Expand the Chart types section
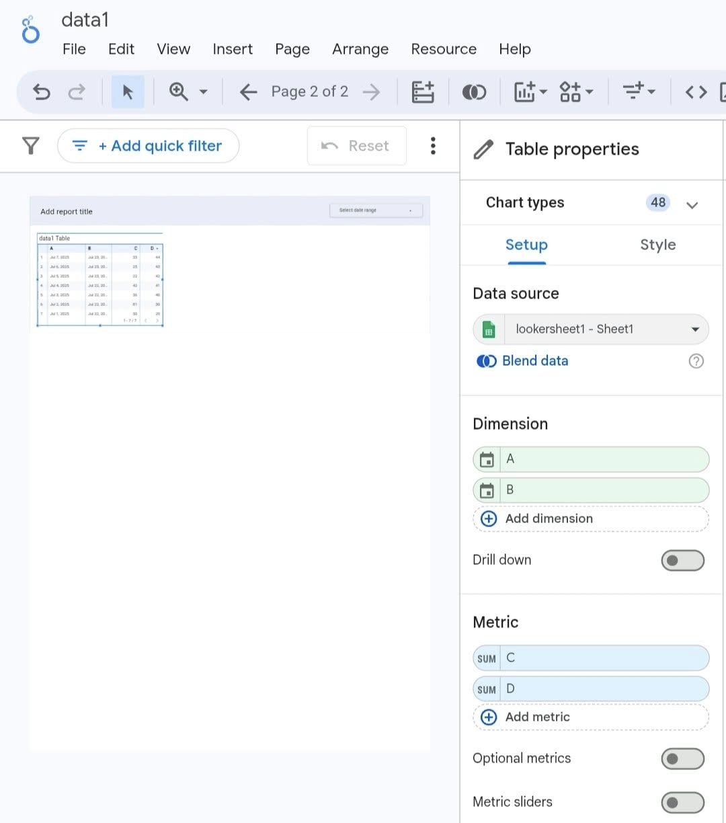This screenshot has width=726, height=823. (692, 204)
